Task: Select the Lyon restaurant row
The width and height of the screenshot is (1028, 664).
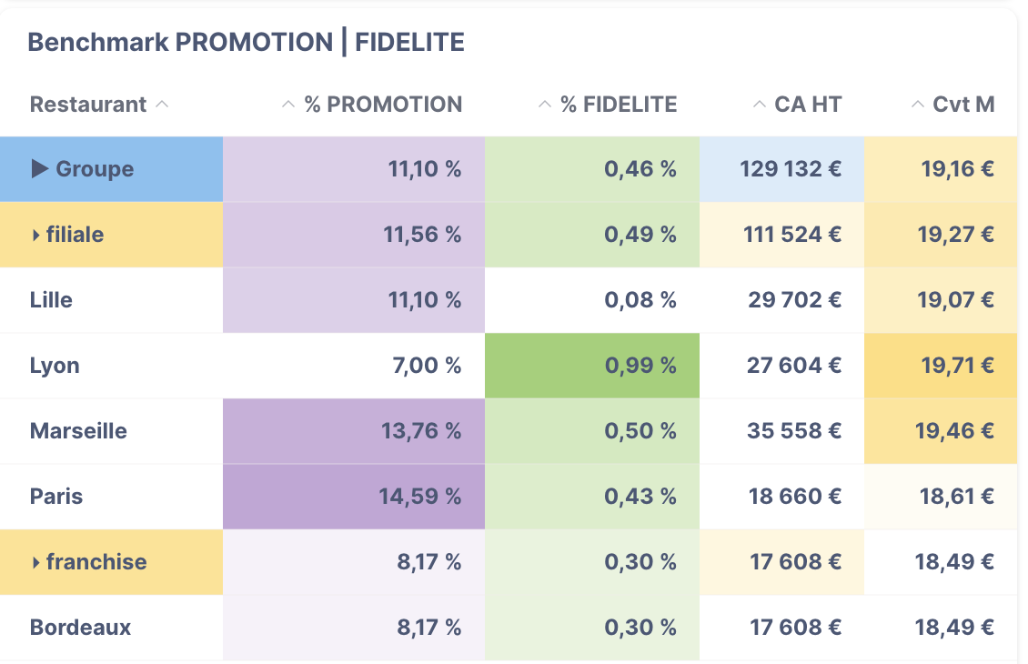Action: [x=55, y=366]
